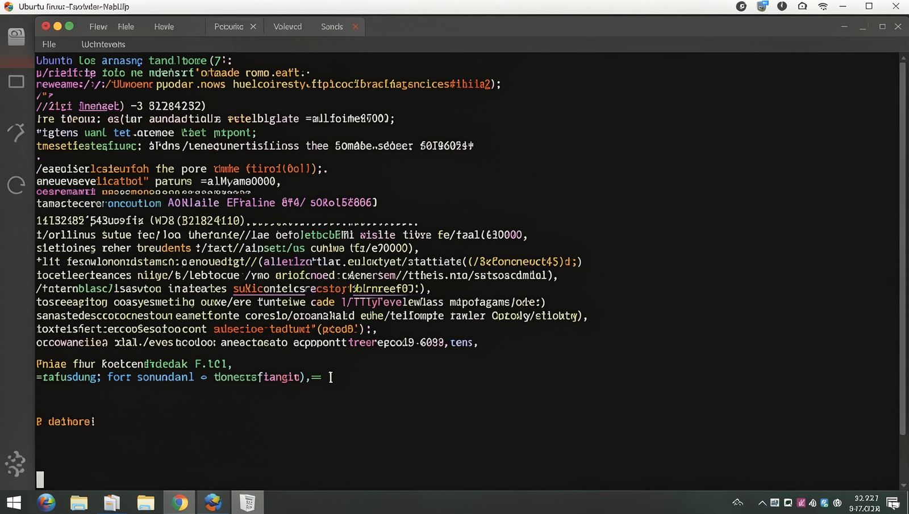Click the red traffic-light close button
This screenshot has width=909, height=514.
(46, 26)
